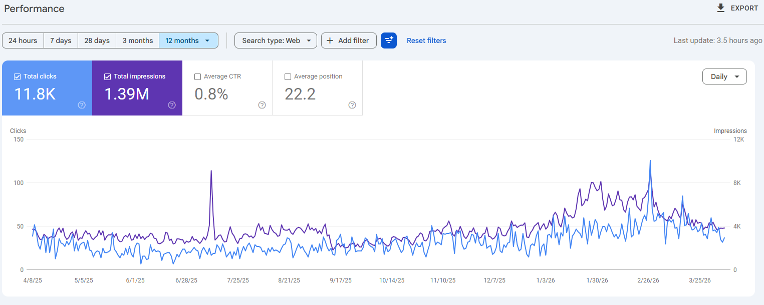
Task: Click the Export download icon
Action: [x=720, y=8]
